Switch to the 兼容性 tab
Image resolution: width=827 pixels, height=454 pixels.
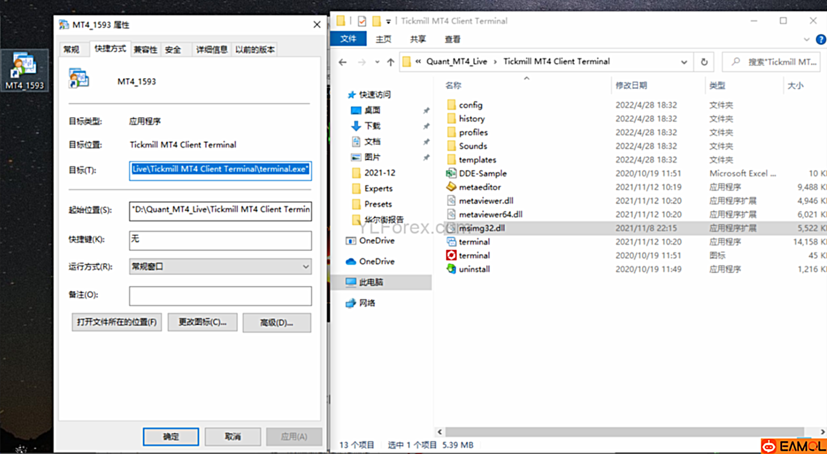pyautogui.click(x=145, y=50)
